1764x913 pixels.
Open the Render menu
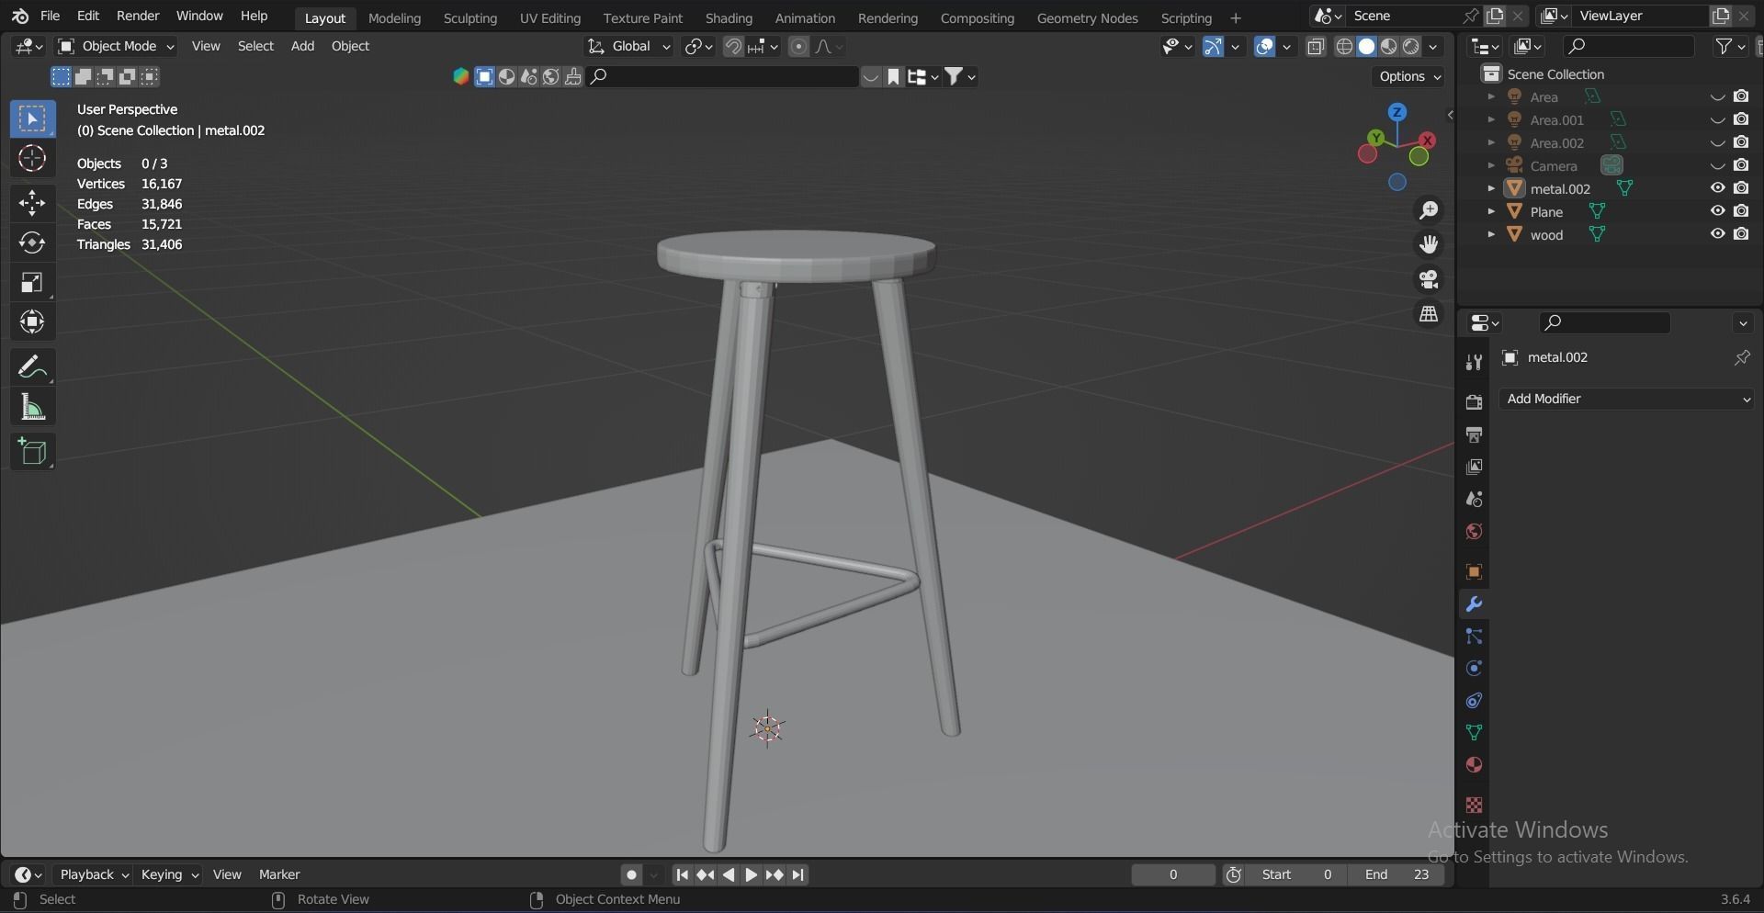click(138, 17)
